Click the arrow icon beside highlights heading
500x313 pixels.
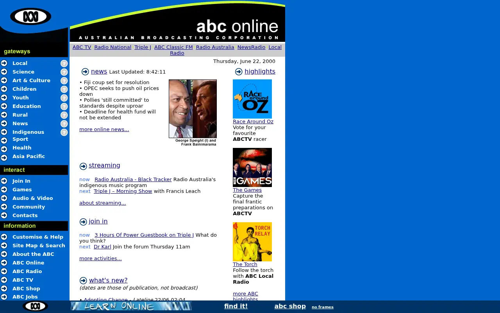[239, 72]
